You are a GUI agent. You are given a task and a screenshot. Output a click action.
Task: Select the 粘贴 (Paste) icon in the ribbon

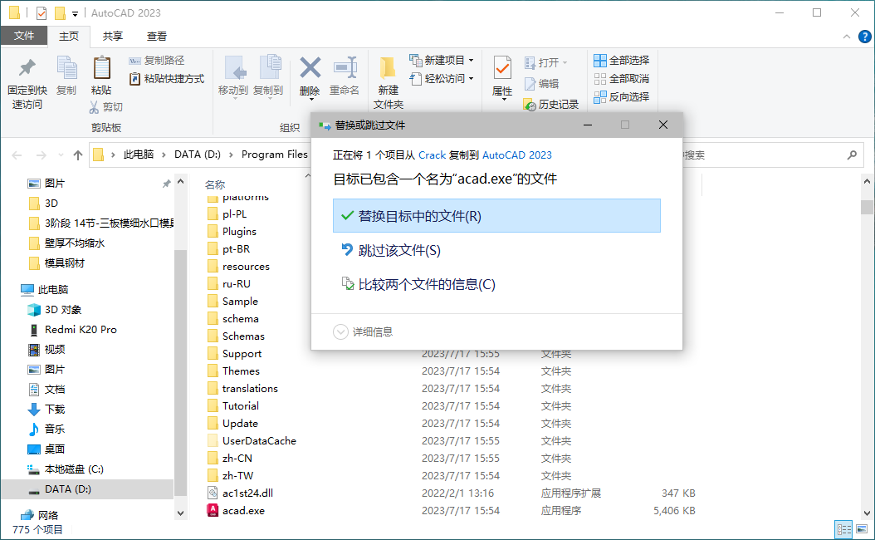tap(101, 71)
